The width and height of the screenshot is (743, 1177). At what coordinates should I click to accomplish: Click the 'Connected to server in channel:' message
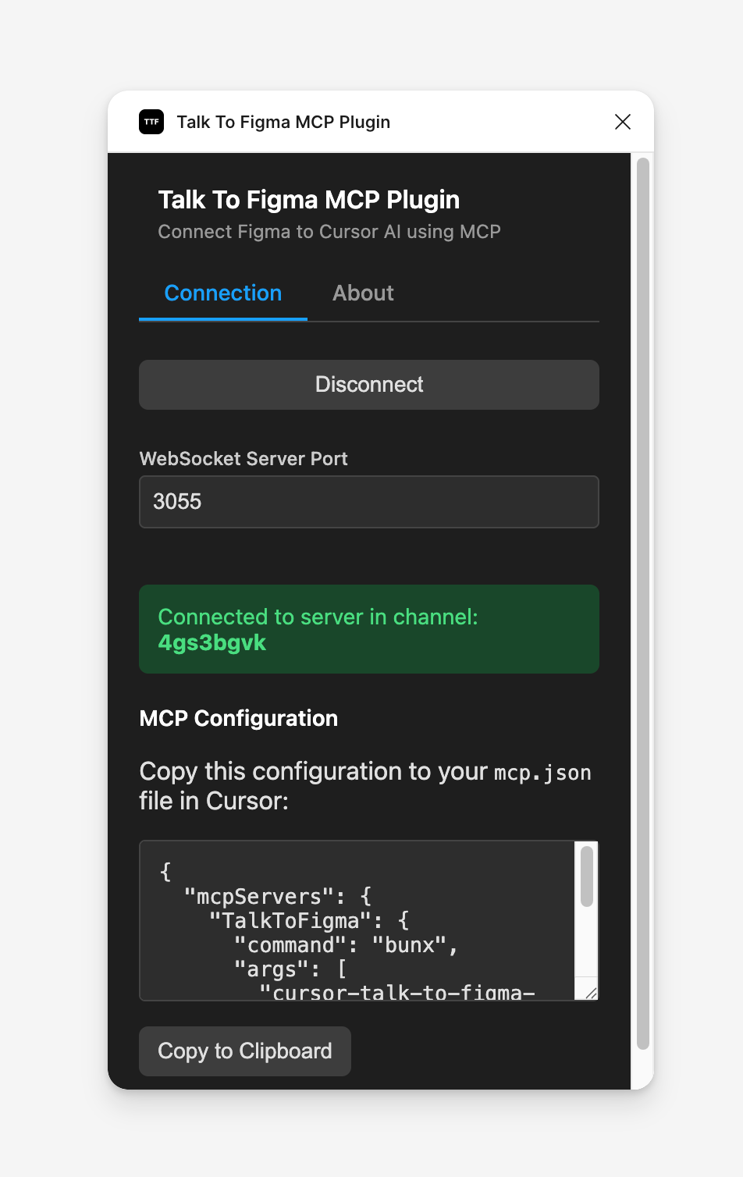318,617
